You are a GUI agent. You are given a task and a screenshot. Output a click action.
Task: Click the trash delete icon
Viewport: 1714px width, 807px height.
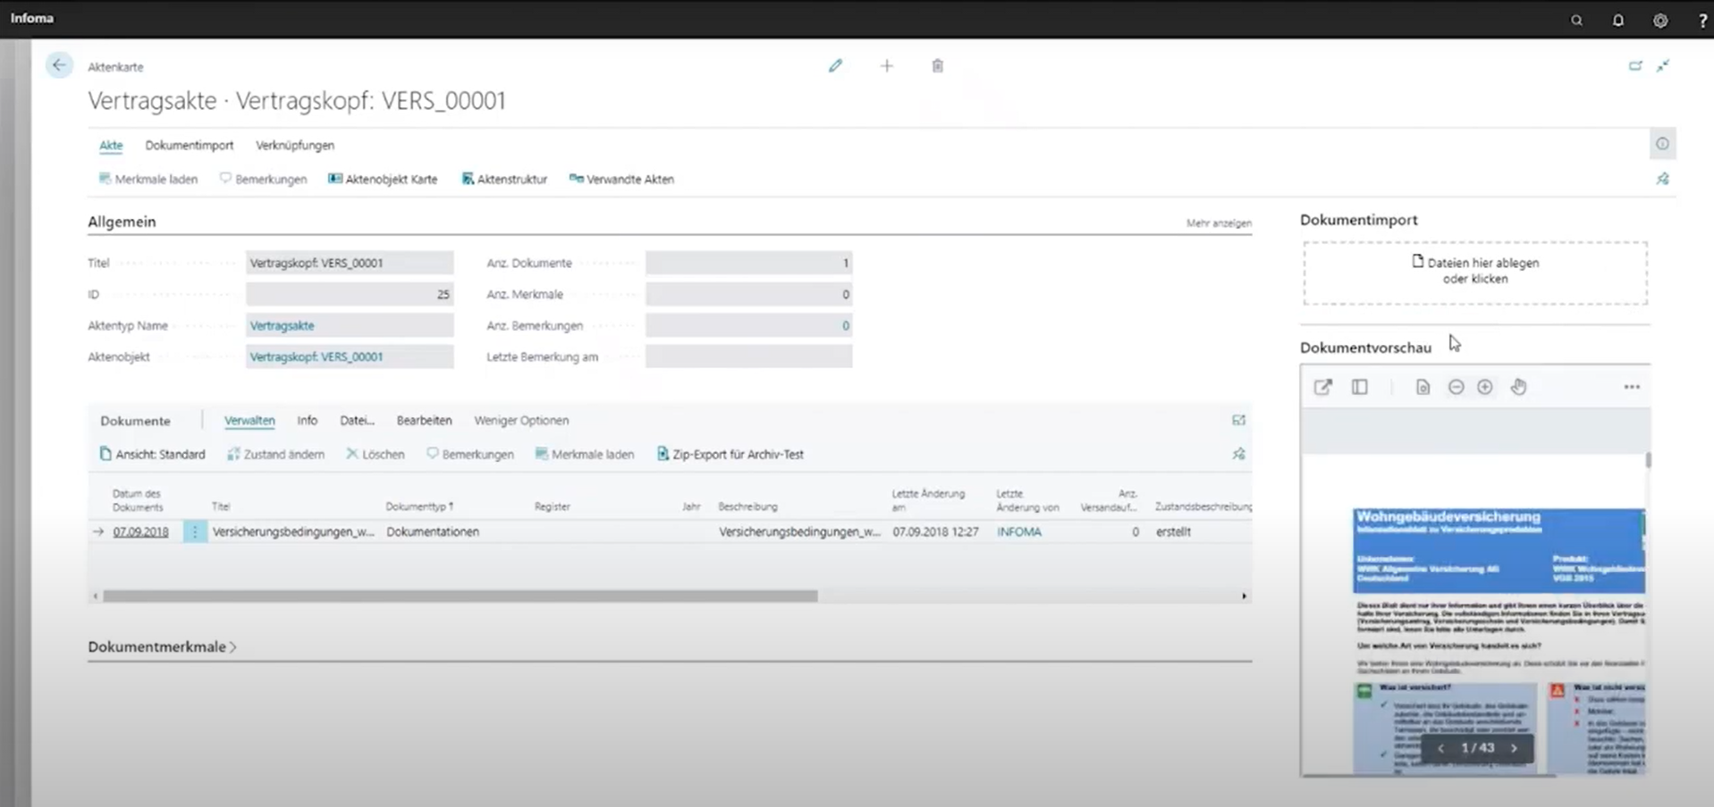point(937,66)
